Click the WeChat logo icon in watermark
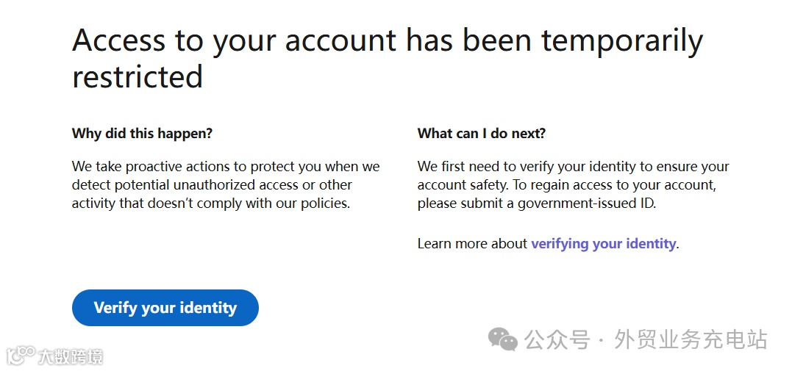 point(504,339)
